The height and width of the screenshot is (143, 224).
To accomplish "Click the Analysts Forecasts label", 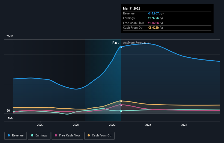I will [x=136, y=43].
